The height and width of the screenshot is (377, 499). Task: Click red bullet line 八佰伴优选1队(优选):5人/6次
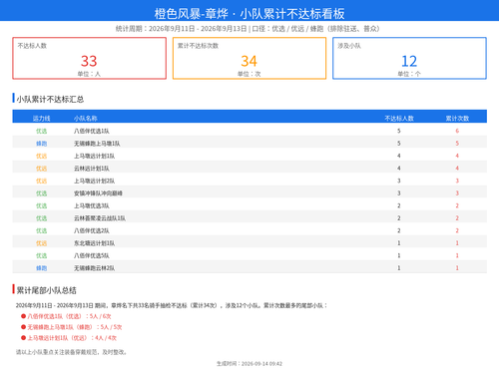pos(66,316)
